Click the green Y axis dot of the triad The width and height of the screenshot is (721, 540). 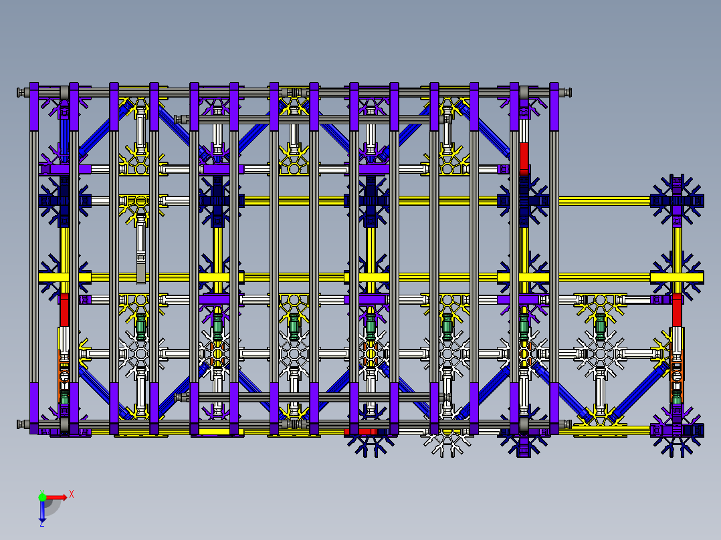(x=42, y=497)
